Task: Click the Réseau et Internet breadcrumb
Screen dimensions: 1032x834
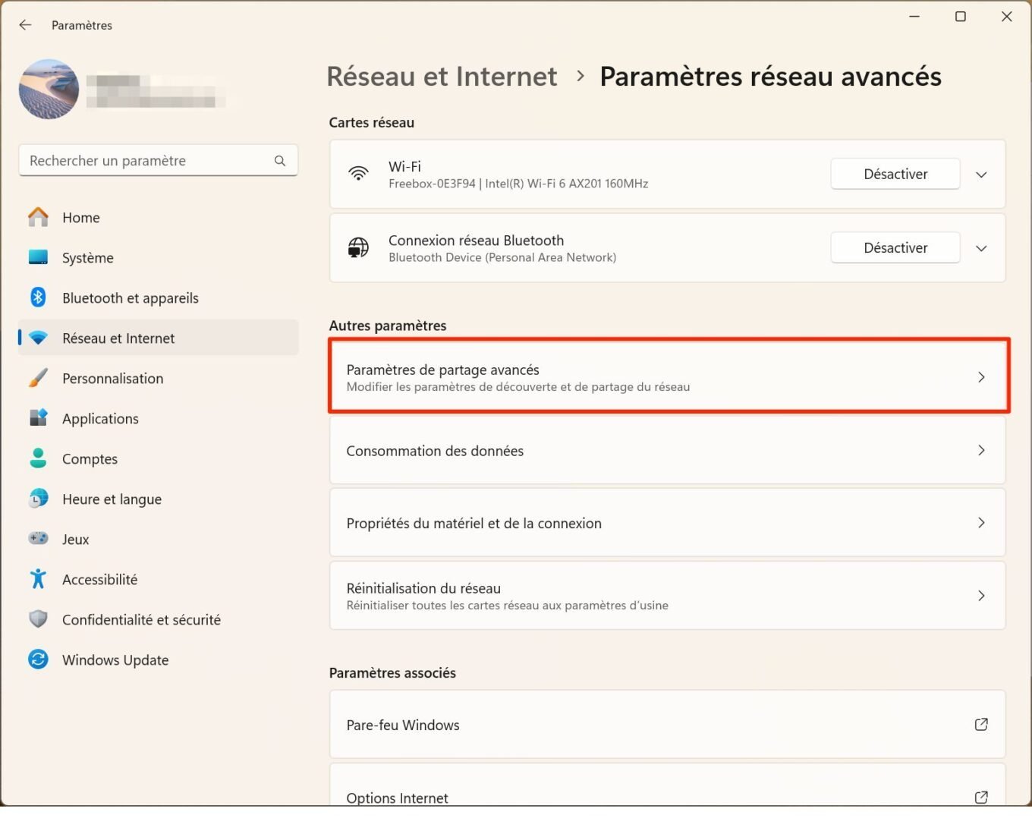Action: 442,77
